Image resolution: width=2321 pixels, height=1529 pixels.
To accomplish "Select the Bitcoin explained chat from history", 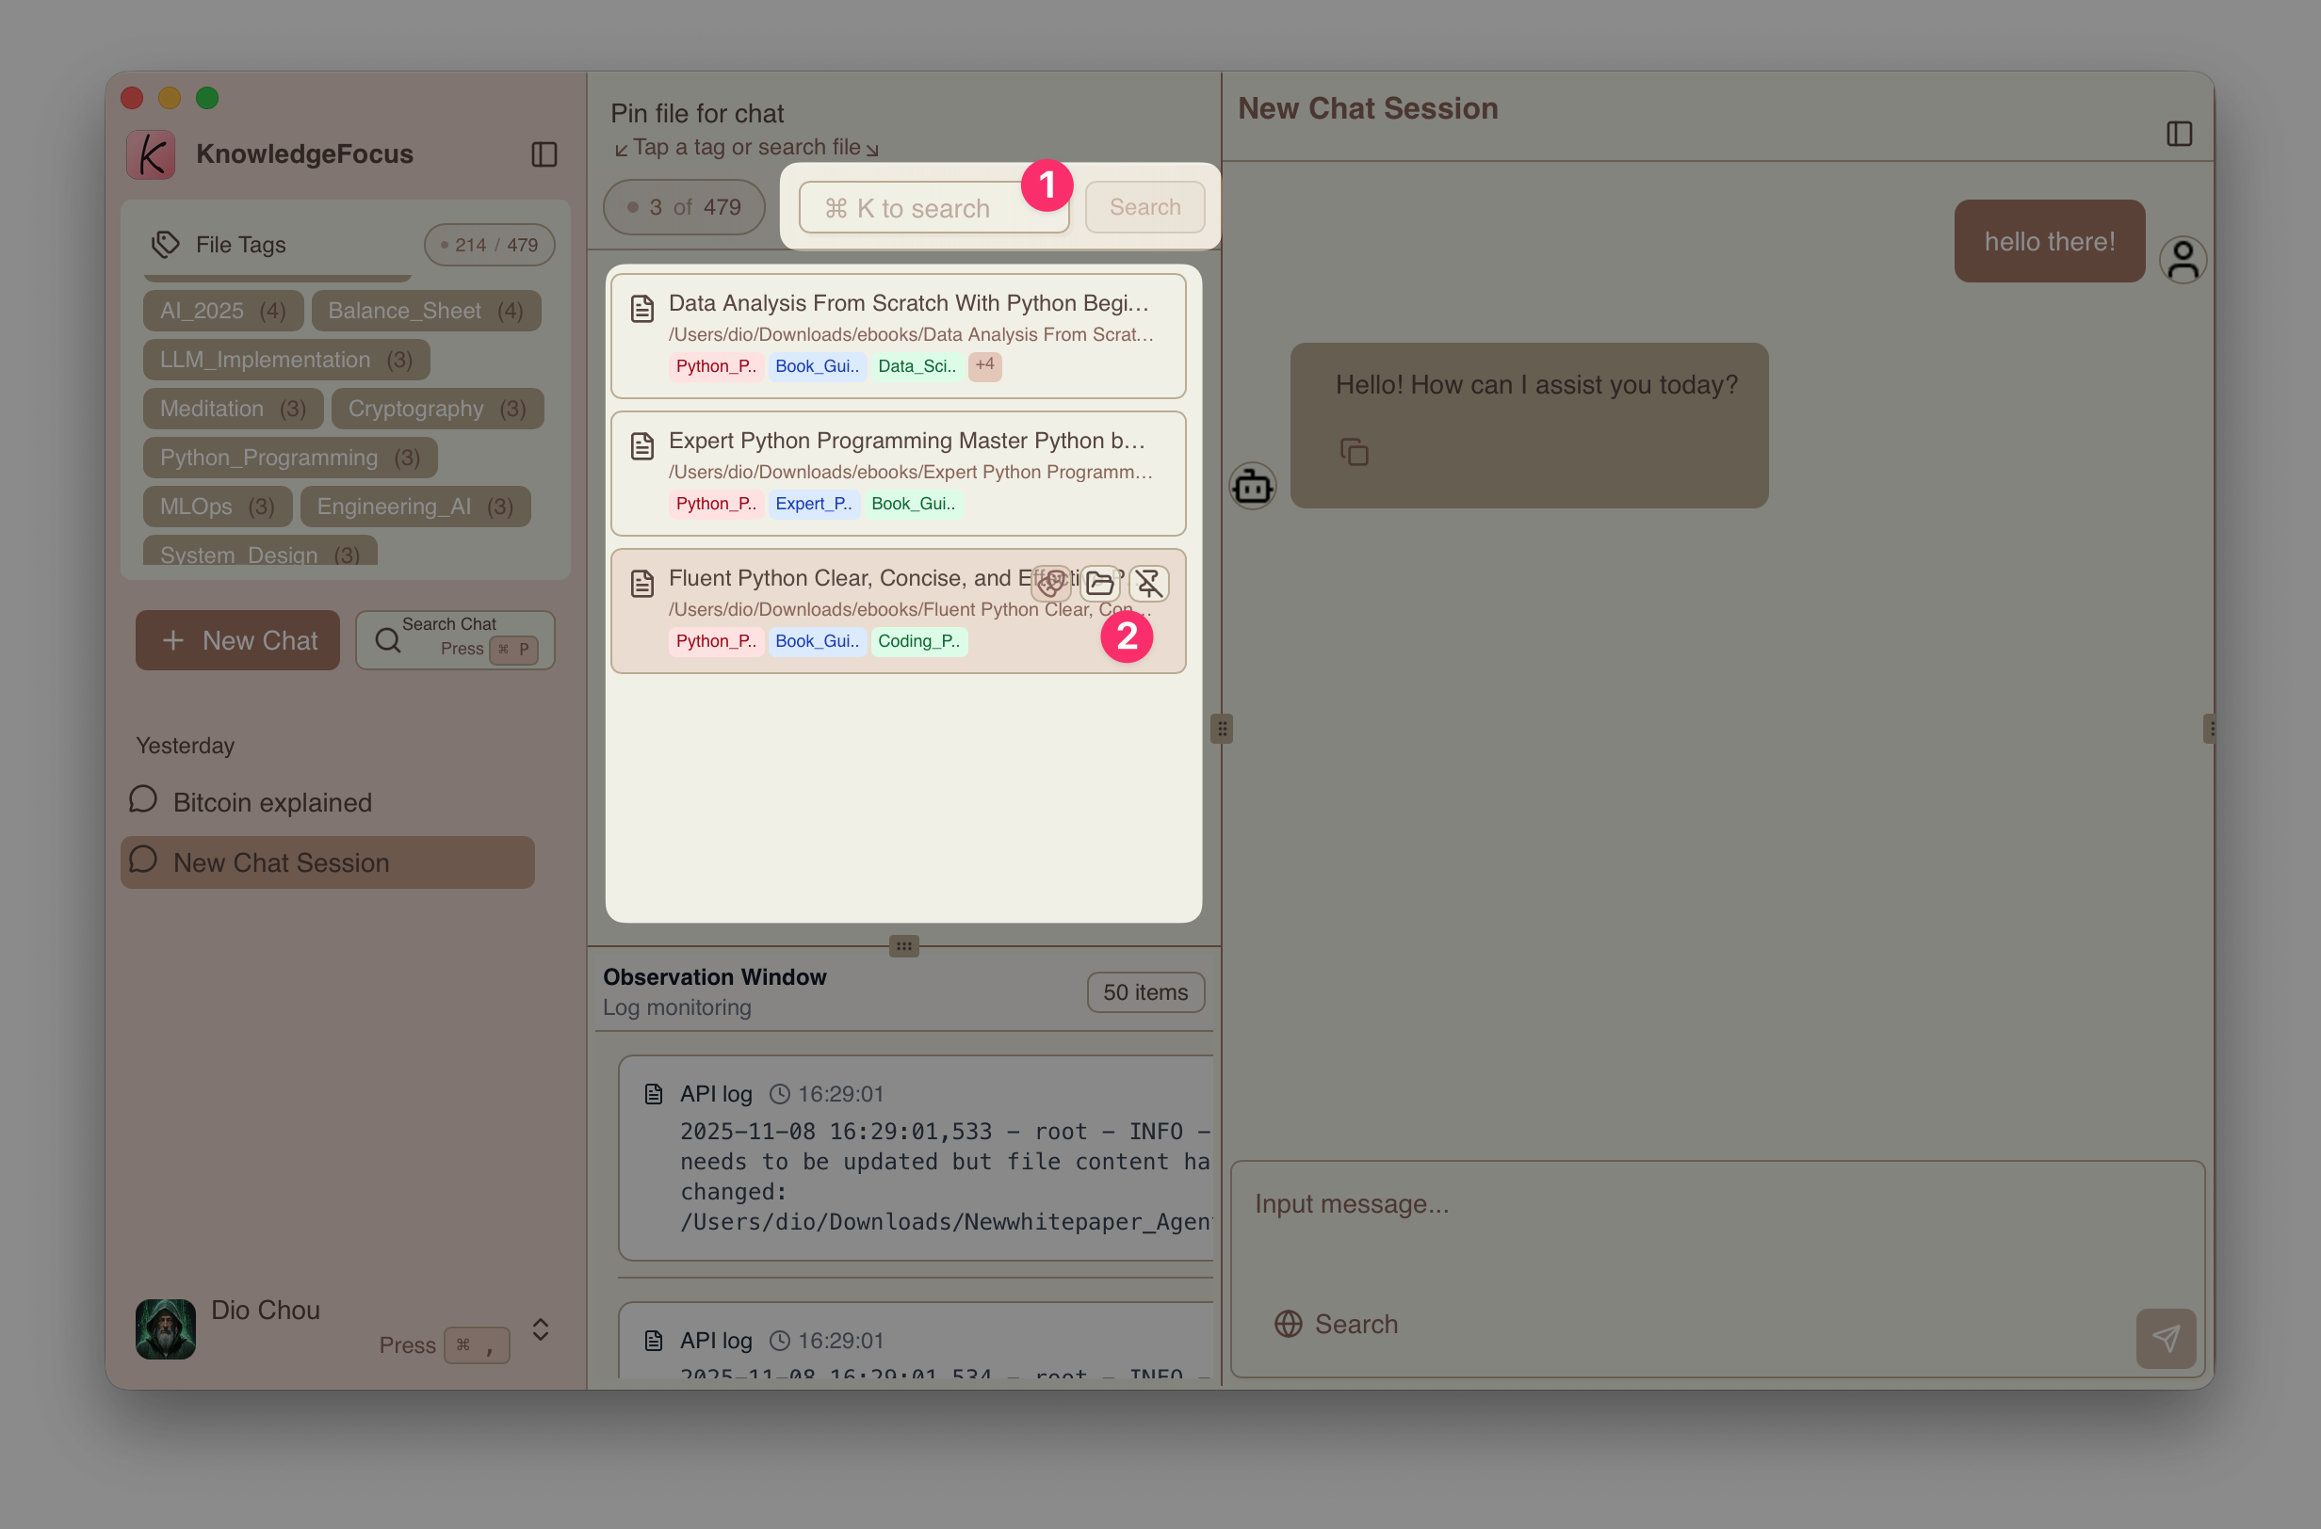I will point(272,801).
